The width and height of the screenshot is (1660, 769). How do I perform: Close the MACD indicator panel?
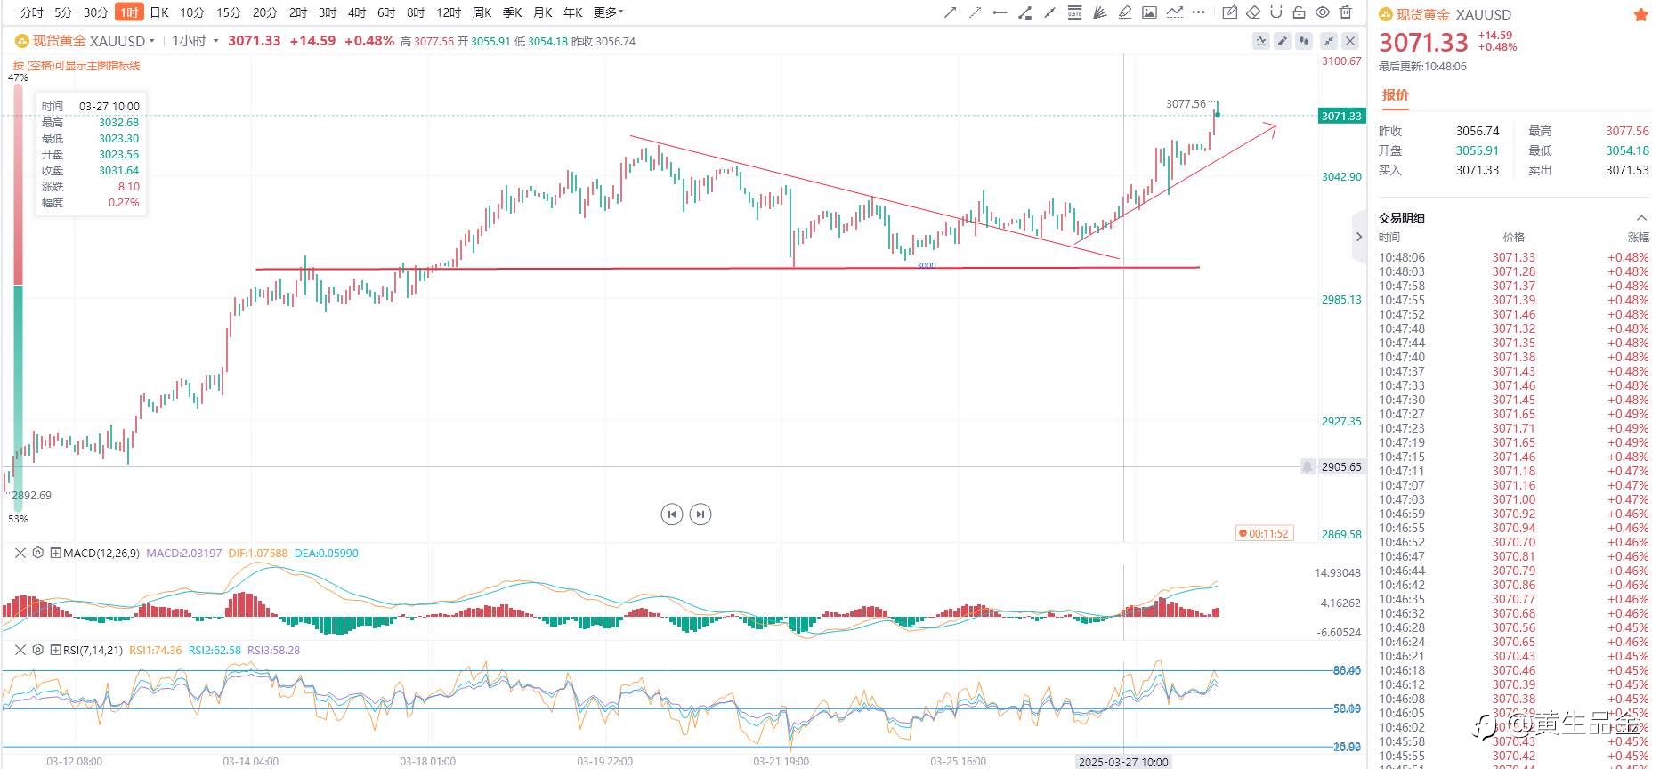20,553
